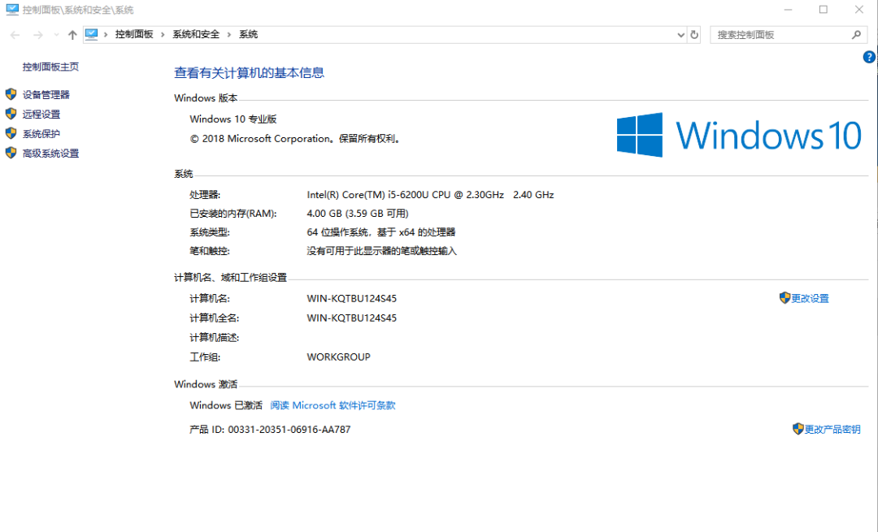Click the forward navigation arrow
The width and height of the screenshot is (878, 532).
point(37,35)
